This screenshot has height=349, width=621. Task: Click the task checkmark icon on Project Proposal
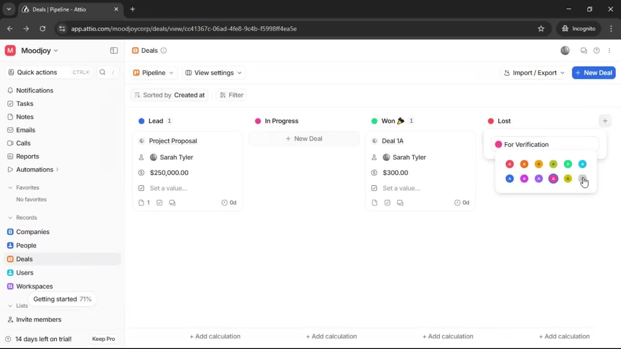coord(160,203)
